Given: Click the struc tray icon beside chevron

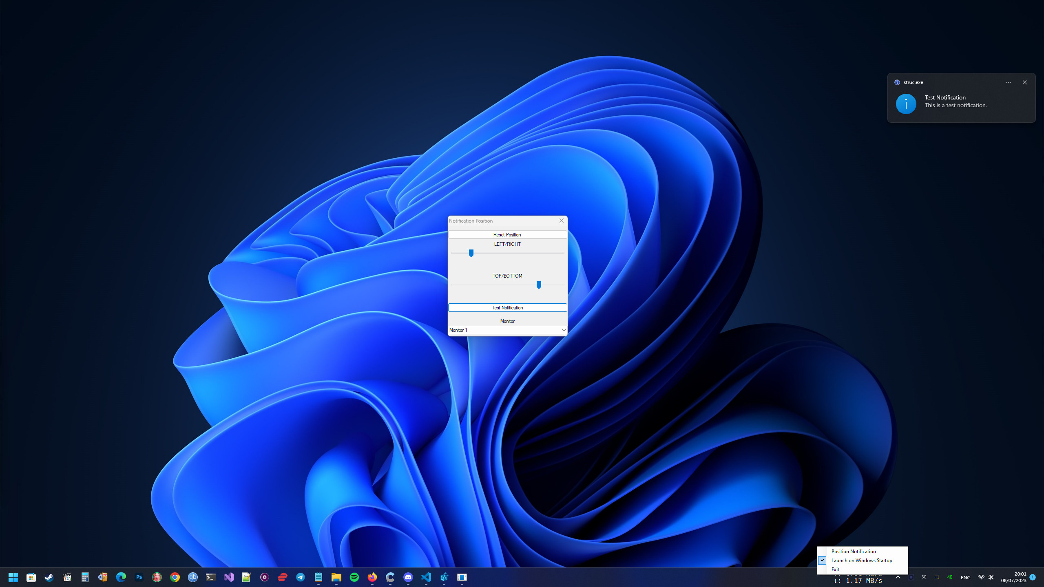Looking at the screenshot, I should click(911, 577).
